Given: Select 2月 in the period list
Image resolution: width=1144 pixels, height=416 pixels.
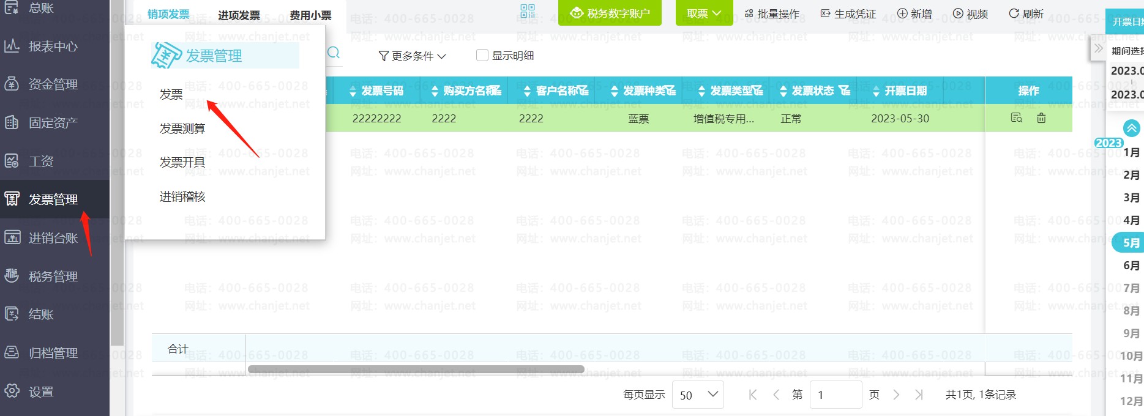Looking at the screenshot, I should coord(1131,175).
